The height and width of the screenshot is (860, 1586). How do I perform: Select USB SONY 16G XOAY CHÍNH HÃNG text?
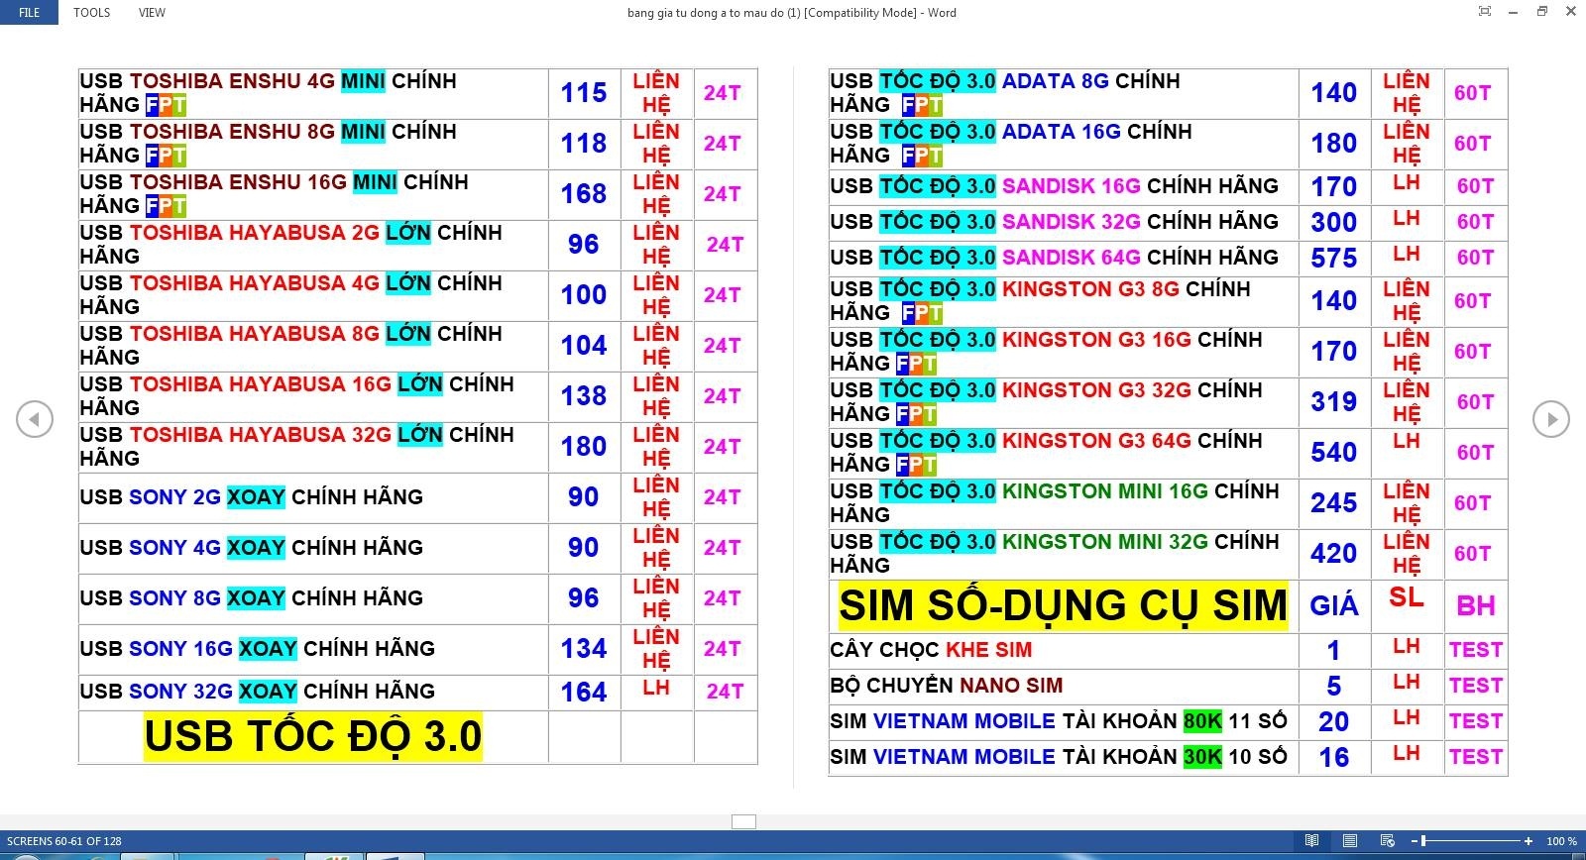pyautogui.click(x=258, y=649)
